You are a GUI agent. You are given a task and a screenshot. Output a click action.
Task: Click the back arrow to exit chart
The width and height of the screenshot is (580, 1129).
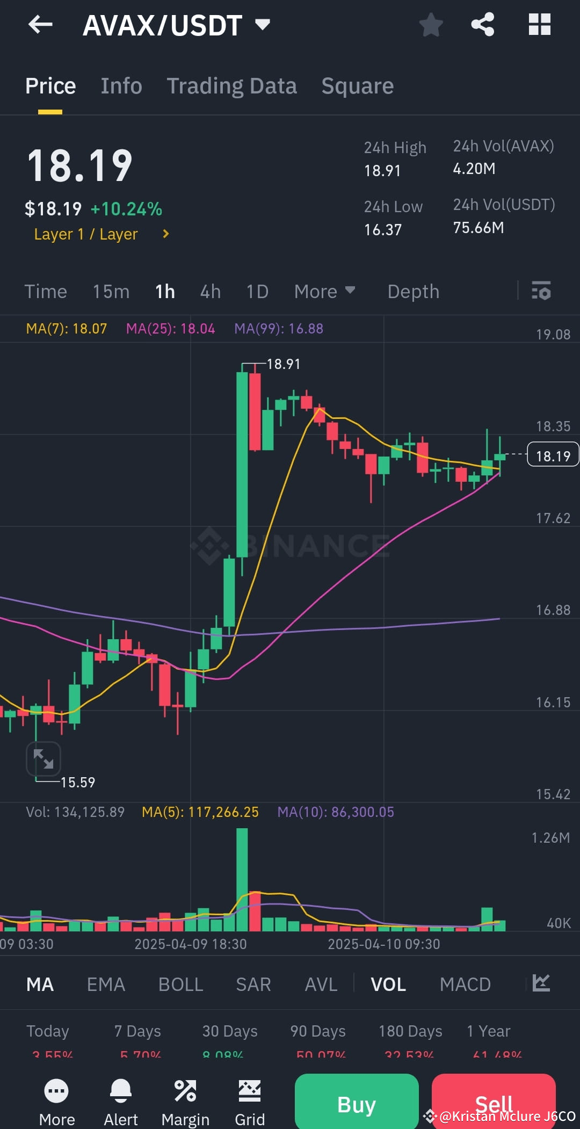40,25
